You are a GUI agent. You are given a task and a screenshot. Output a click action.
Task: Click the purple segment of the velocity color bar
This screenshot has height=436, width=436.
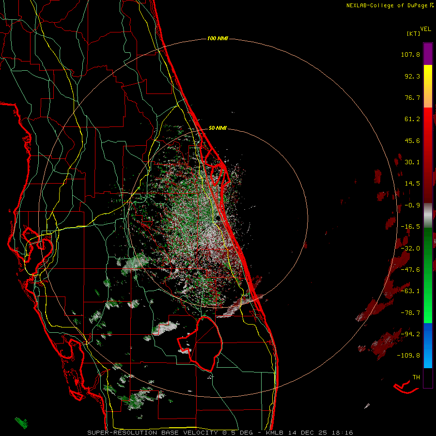(x=428, y=54)
